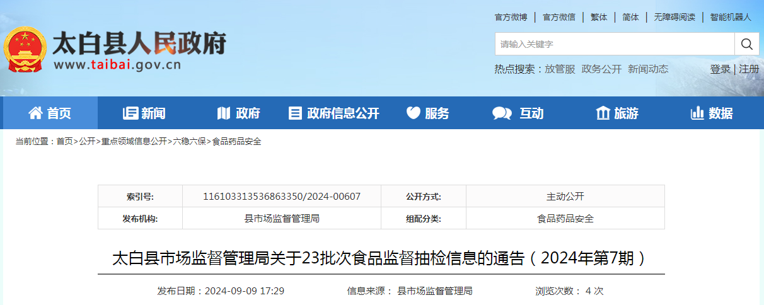The height and width of the screenshot is (305, 764).
Task: Open 无障碍阅读 accessibility mode
Action: click(674, 17)
